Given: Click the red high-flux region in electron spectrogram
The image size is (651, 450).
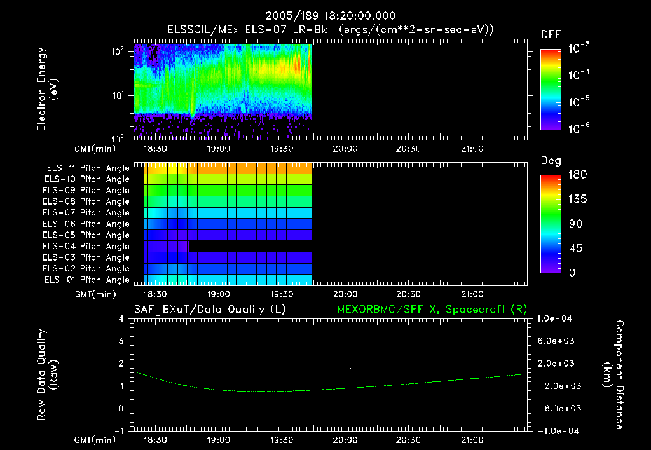Looking at the screenshot, I should [x=297, y=65].
